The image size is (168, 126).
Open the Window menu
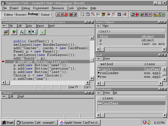point(82,8)
